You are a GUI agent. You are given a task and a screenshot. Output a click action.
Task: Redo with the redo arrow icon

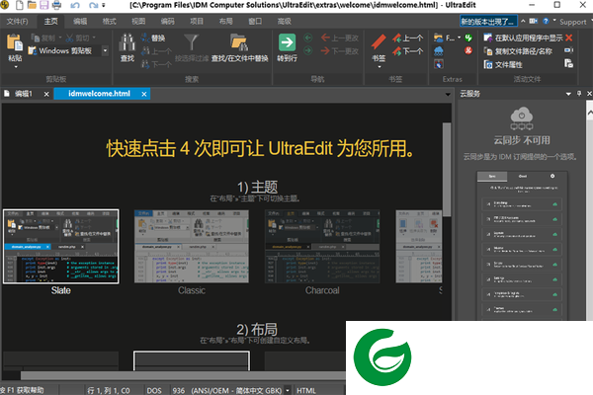coord(93,5)
